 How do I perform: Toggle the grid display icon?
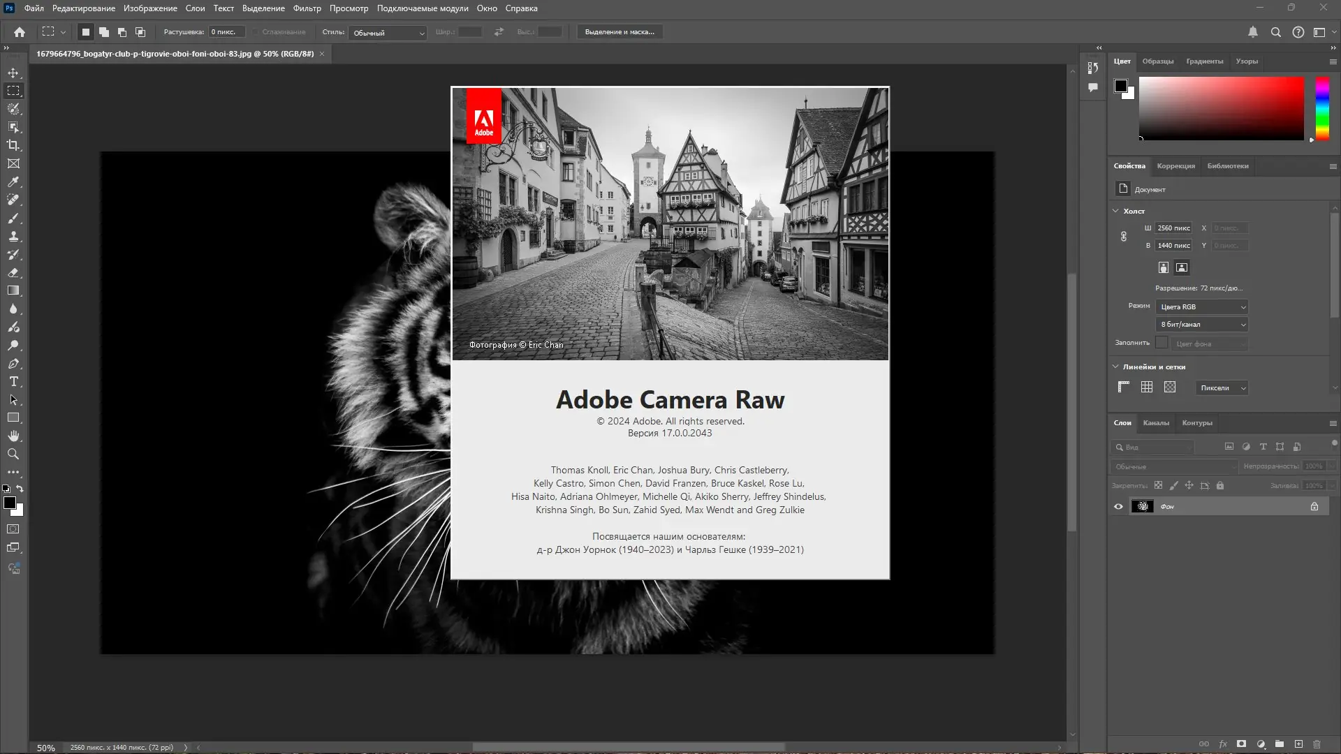tap(1147, 387)
